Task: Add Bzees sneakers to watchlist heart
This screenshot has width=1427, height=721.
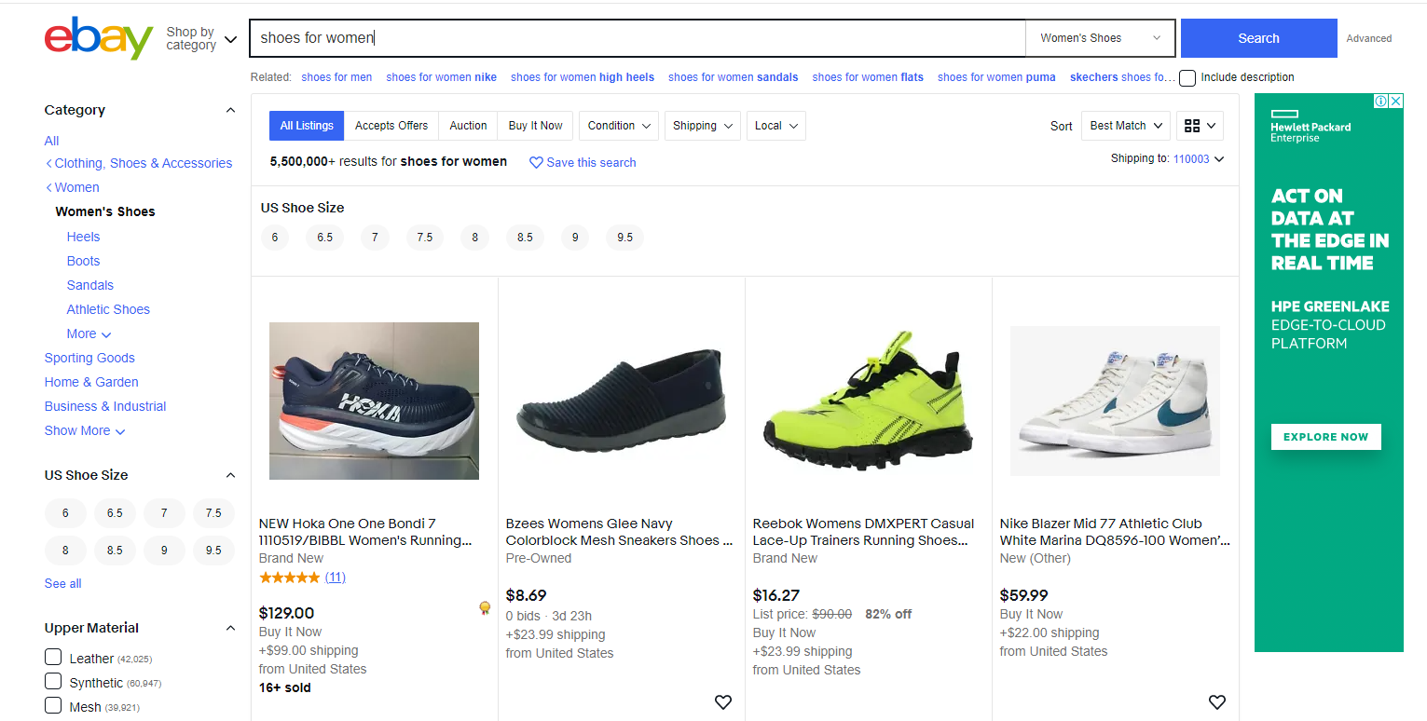Action: click(723, 702)
